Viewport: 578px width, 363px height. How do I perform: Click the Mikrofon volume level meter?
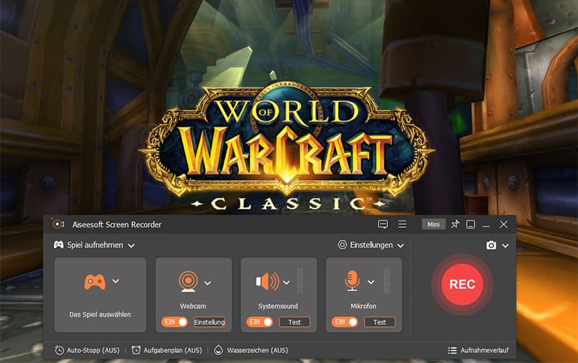click(x=387, y=281)
